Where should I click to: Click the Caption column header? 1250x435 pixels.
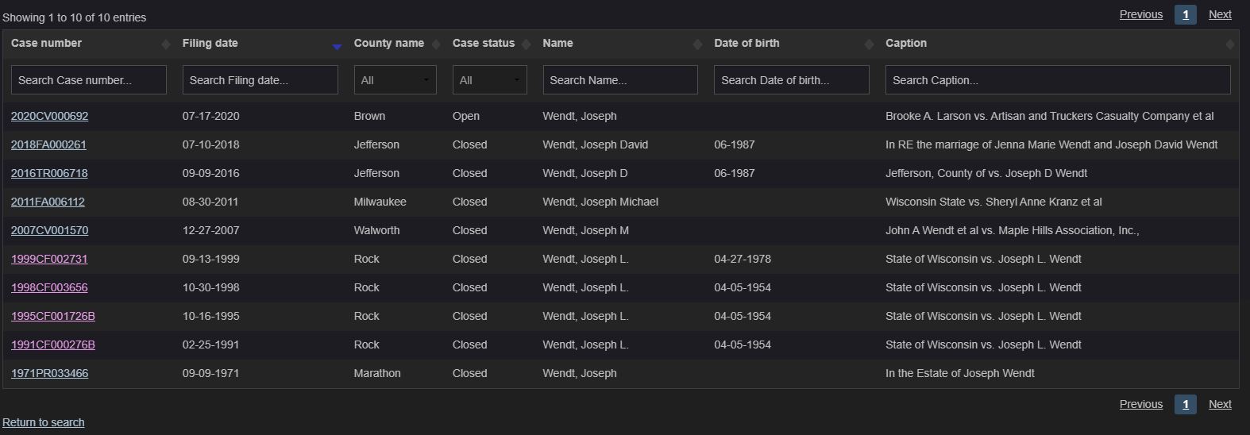pyautogui.click(x=906, y=43)
